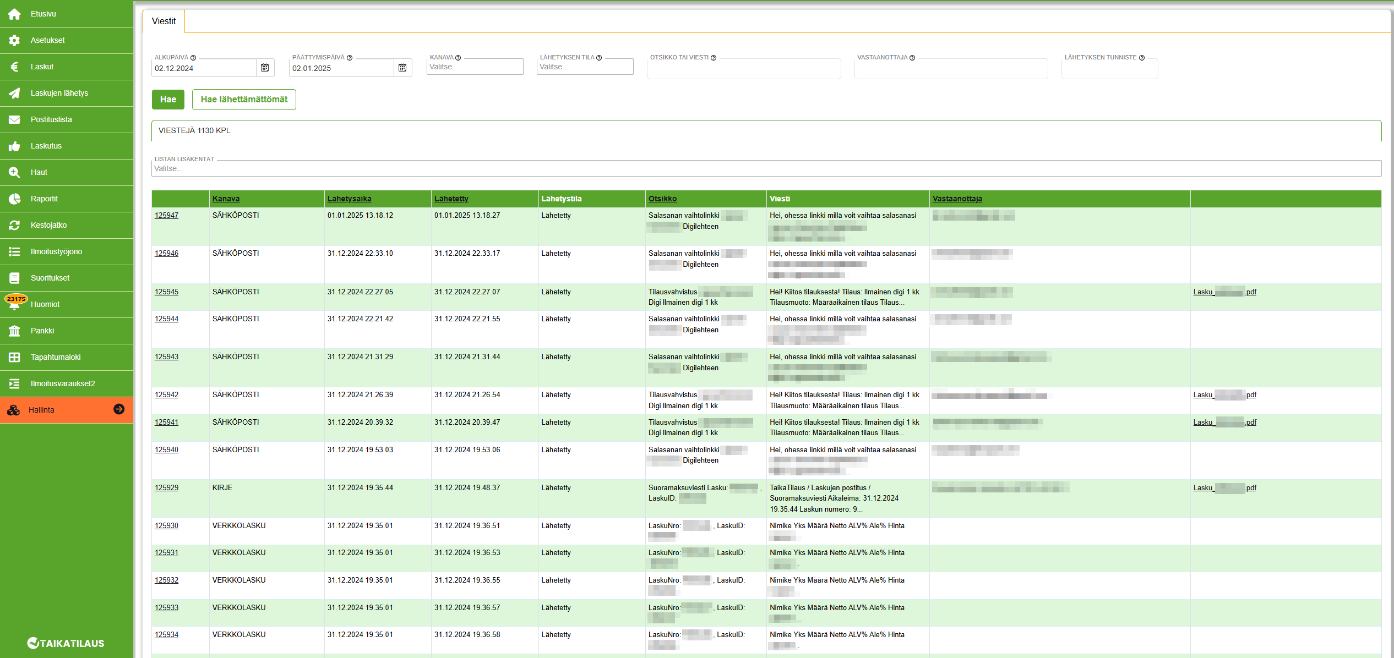1394x658 pixels.
Task: Click the Ilmoitusvaraukset2 indent icon
Action: click(x=14, y=383)
